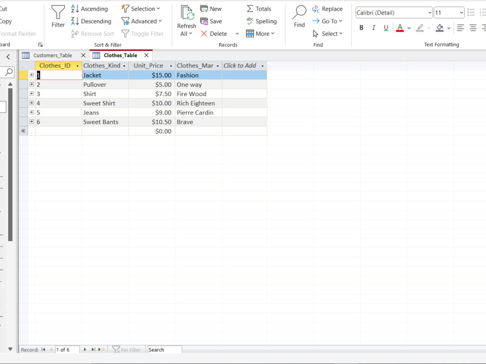Image resolution: width=486 pixels, height=364 pixels.
Task: Expand subdatasheet for record 1
Action: coord(32,75)
